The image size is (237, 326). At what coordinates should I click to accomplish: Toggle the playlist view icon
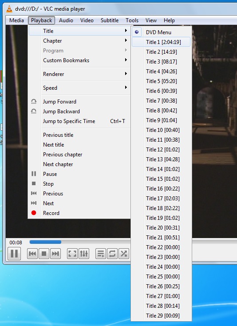tap(101, 254)
